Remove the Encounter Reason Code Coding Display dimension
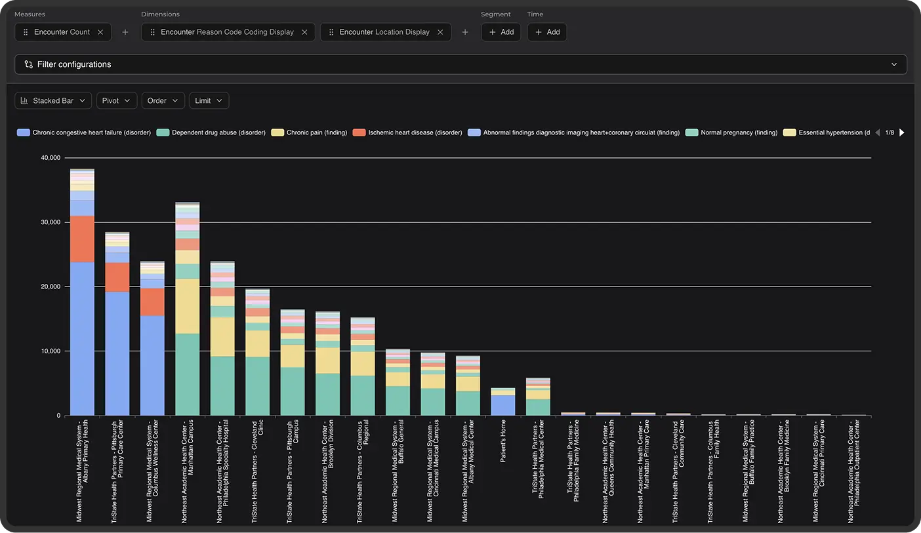The height and width of the screenshot is (533, 921). tap(304, 31)
